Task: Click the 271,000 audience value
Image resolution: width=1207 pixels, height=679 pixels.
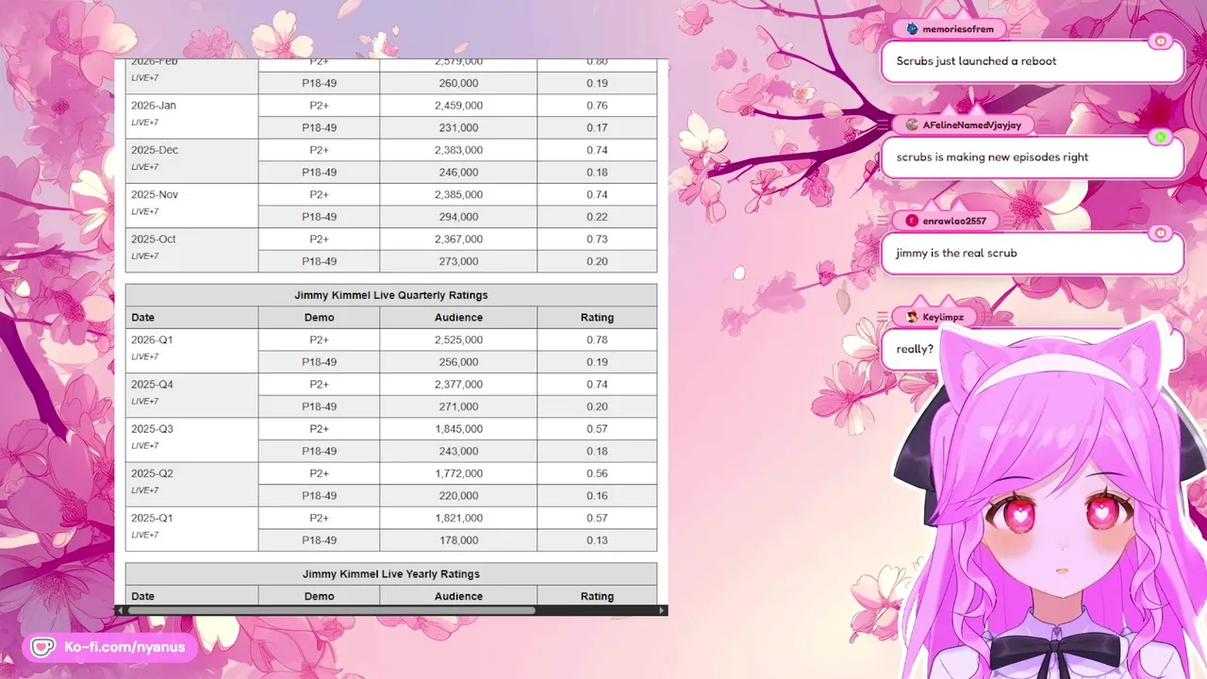Action: [x=458, y=407]
